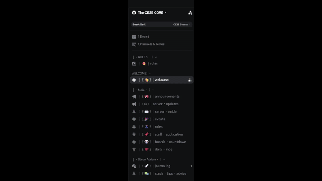Open The CBSE CORE server dropdown menu

(x=152, y=12)
